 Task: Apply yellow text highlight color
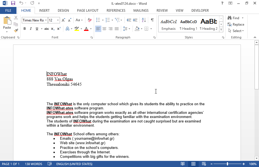coord(77,29)
